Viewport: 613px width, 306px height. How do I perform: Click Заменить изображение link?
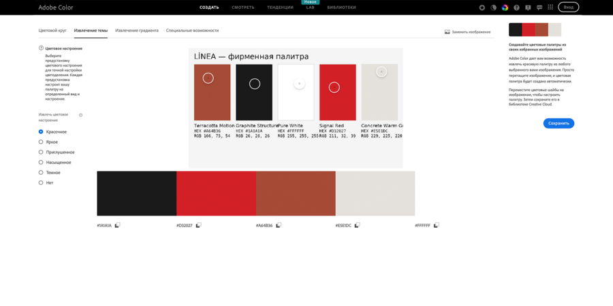tap(471, 32)
